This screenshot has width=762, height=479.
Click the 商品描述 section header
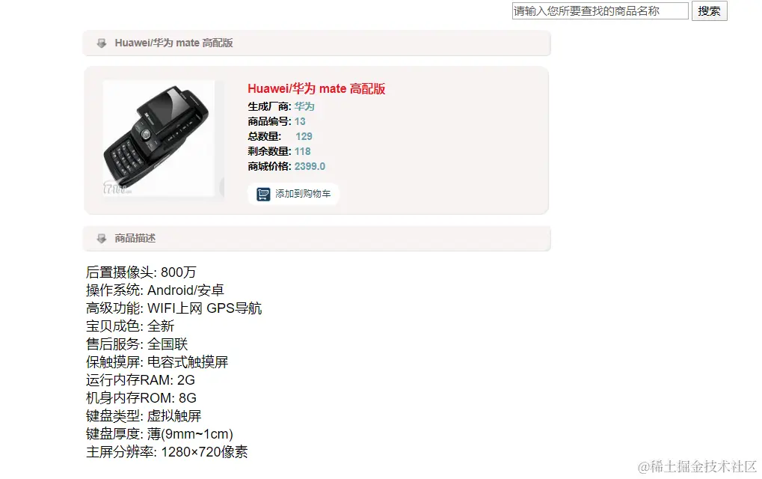317,238
